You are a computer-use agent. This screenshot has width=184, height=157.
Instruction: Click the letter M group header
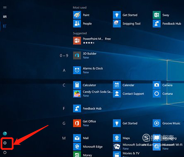[x=64, y=138]
